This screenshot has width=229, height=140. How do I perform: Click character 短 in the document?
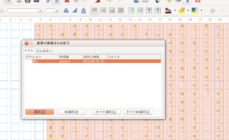point(182,93)
